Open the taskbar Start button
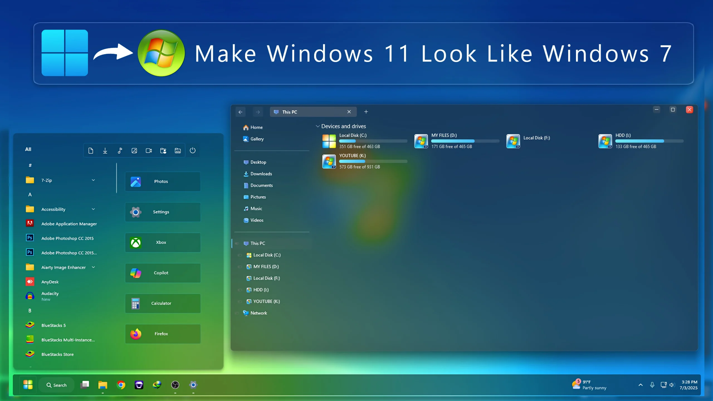Screen dimensions: 713x401 (28, 385)
